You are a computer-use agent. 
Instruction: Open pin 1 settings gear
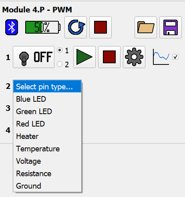134,57
